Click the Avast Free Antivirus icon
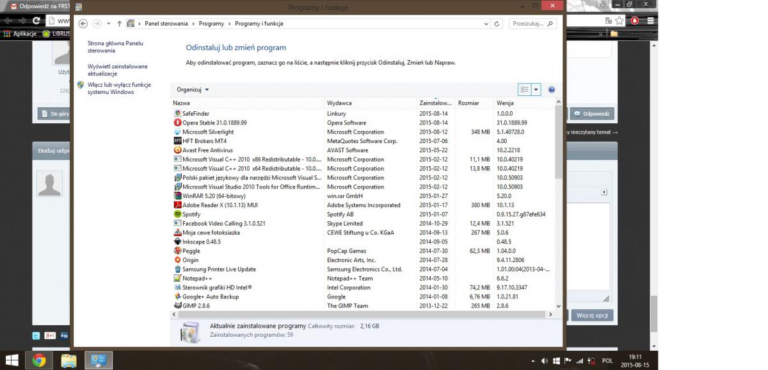Screen dimensions: 768x370 pos(177,150)
